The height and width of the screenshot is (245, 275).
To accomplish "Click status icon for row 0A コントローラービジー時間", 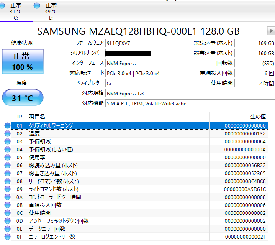I will 8,197.
